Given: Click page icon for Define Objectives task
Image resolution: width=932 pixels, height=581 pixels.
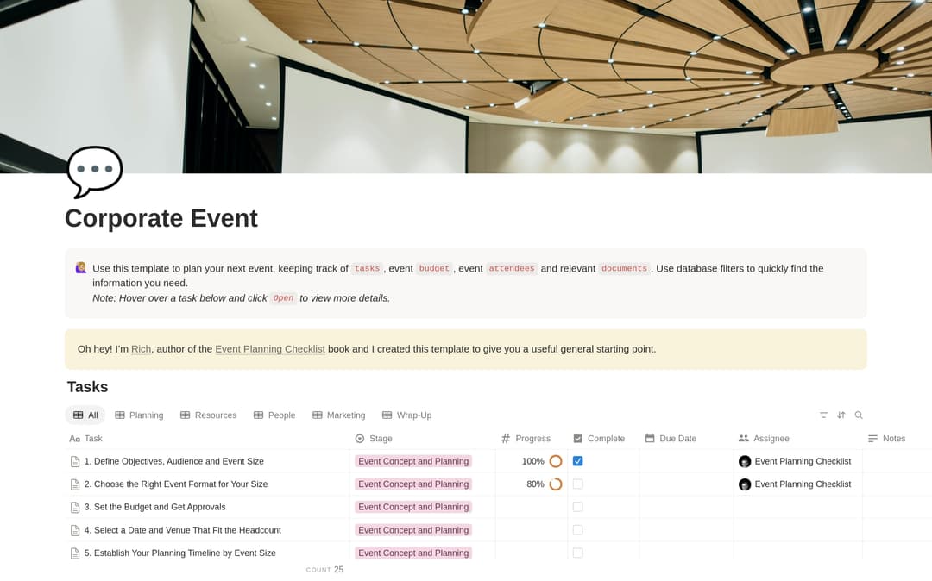Looking at the screenshot, I should coord(75,462).
